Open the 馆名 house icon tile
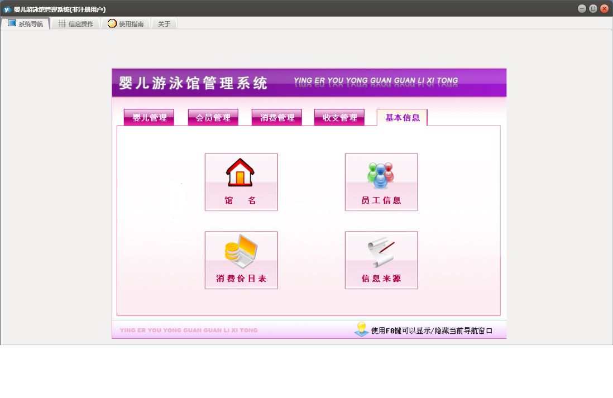Screen dimensions: 613x398 tap(241, 182)
